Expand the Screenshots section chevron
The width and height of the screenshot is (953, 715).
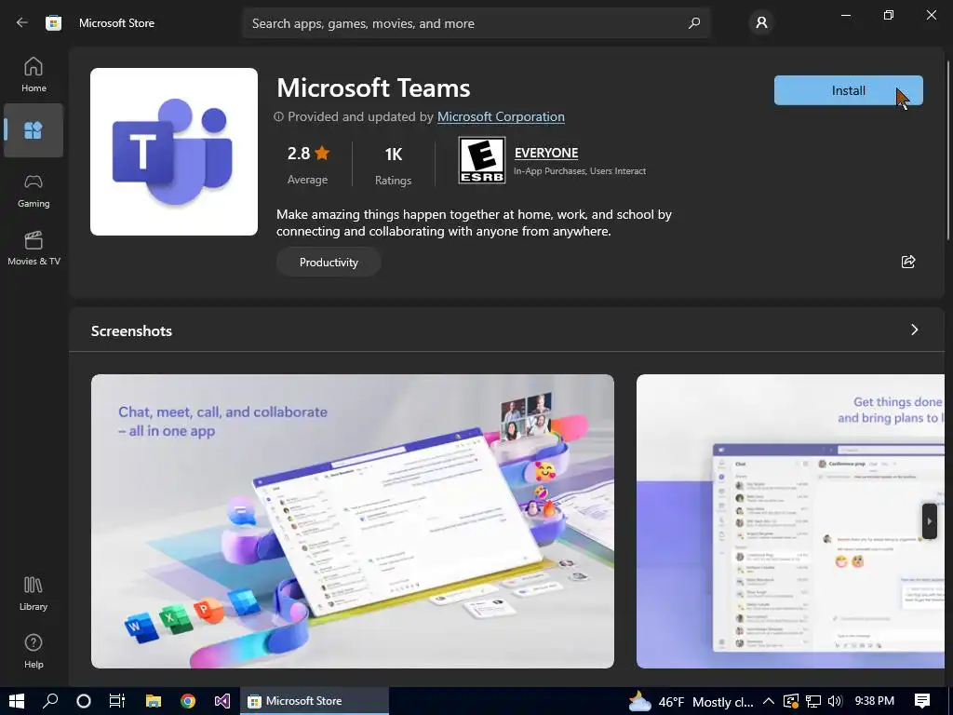tap(914, 330)
